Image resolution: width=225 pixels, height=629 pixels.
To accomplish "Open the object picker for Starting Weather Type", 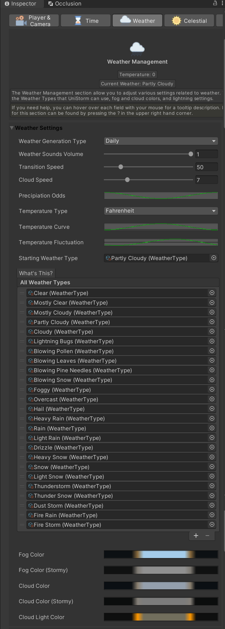I will 213,258.
